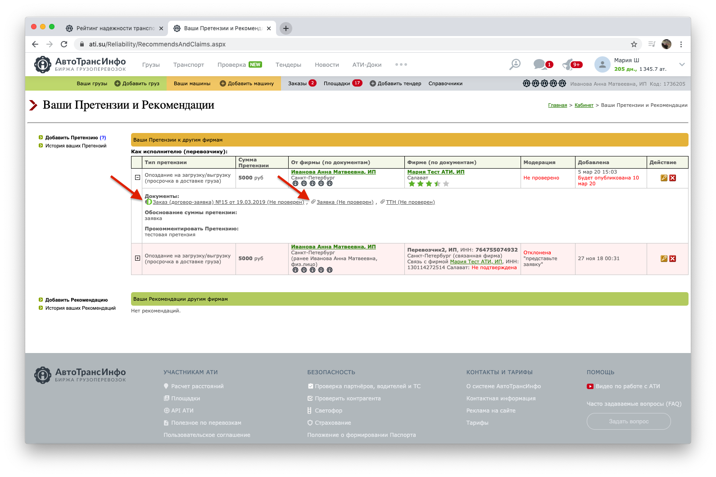Open Мария Тест АТИ link in Перевозчик2 row
The image size is (716, 477).
(x=476, y=261)
